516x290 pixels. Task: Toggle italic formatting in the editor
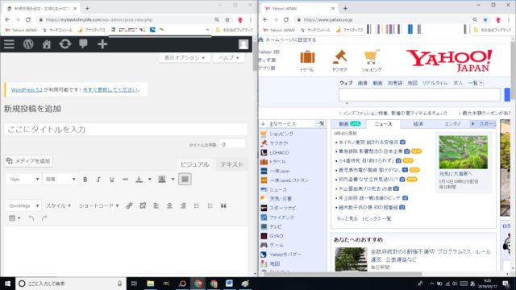[x=98, y=179]
